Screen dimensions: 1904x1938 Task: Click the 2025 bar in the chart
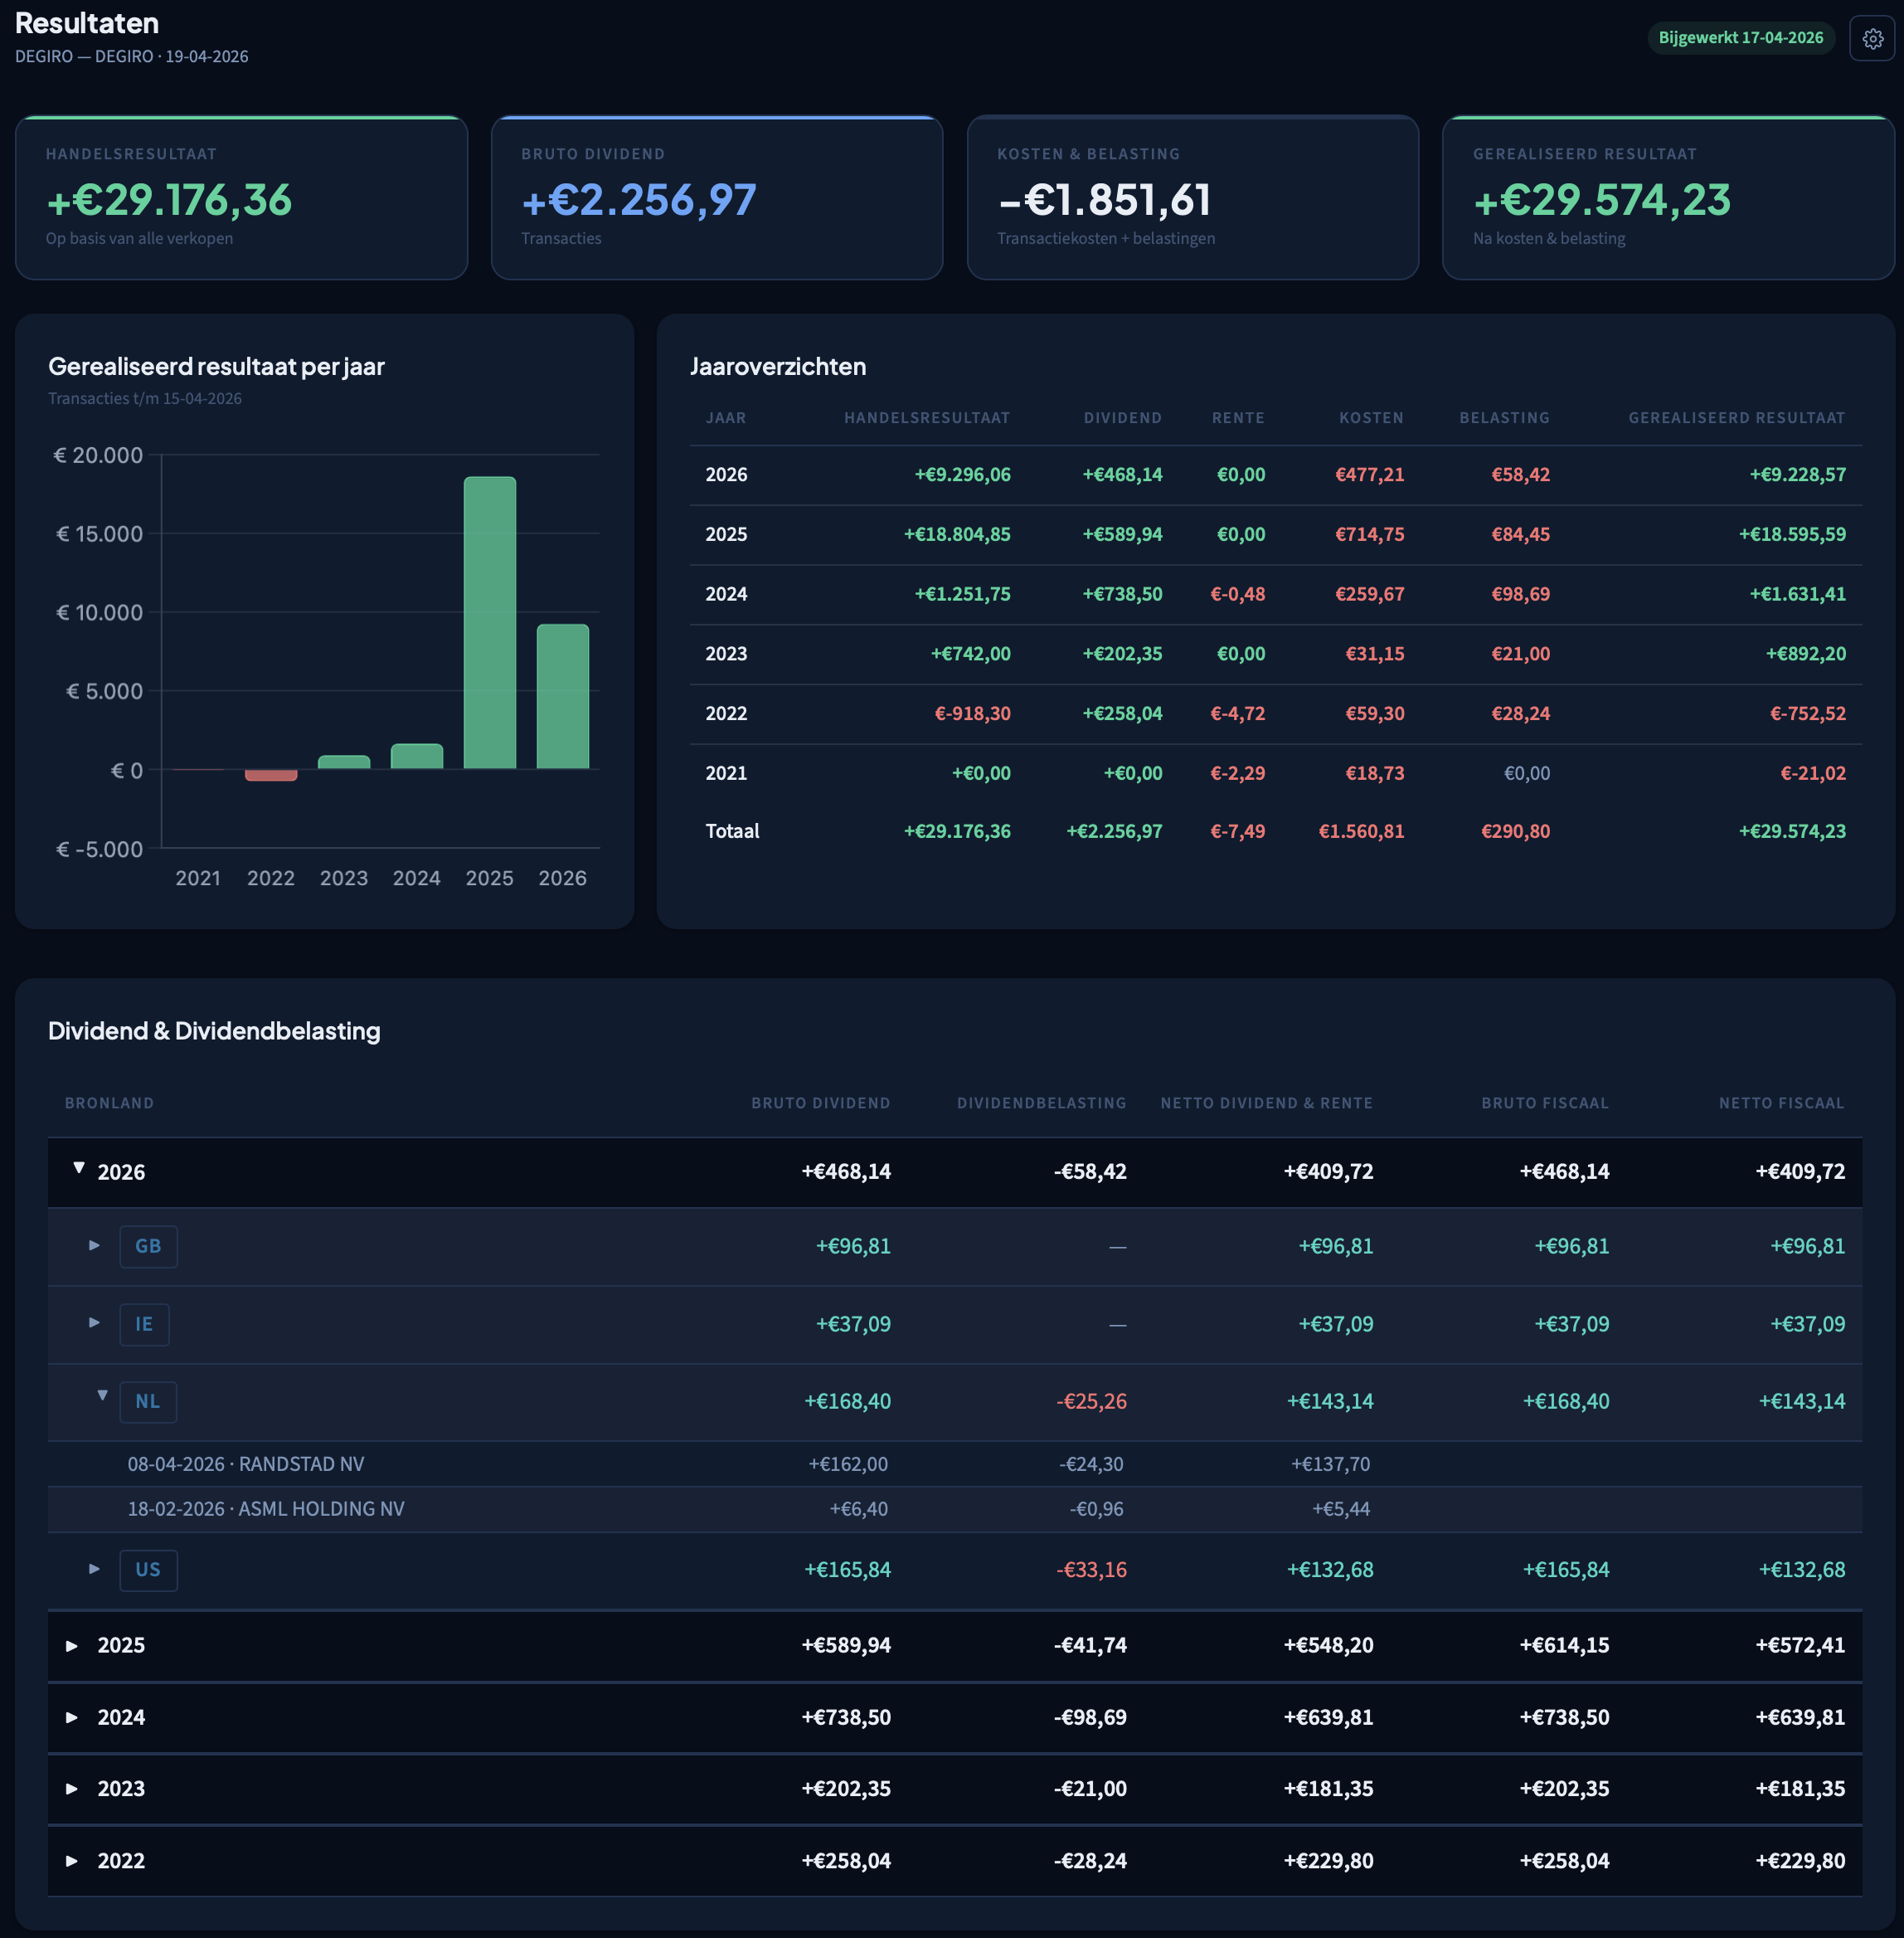tap(489, 621)
